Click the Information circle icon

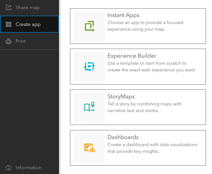click(x=9, y=168)
